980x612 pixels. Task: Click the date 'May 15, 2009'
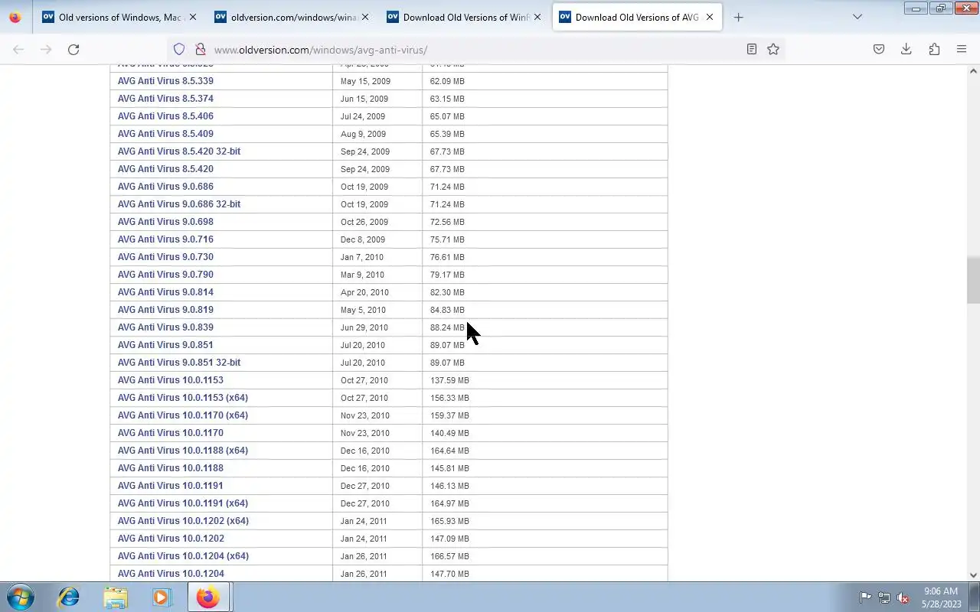point(365,81)
